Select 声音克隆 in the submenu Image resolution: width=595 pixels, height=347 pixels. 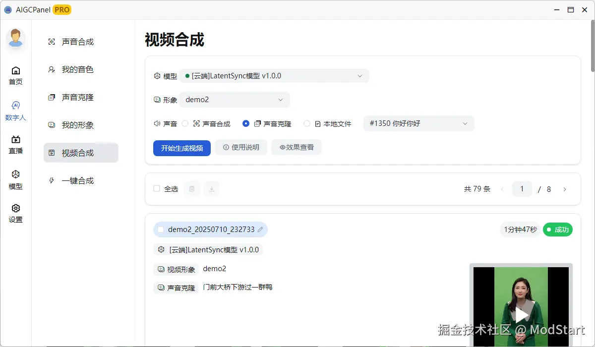81,98
